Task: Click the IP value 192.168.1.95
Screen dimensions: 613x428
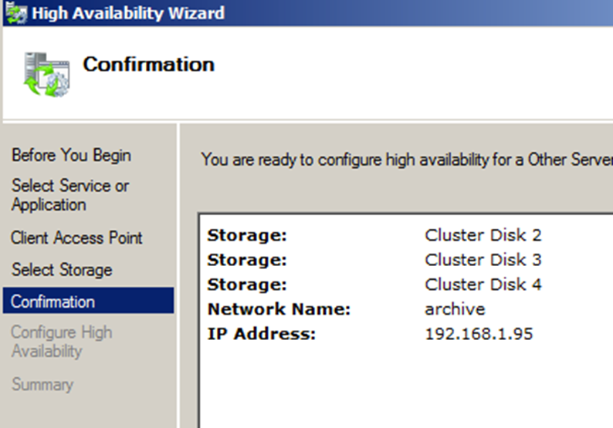Action: 479,334
